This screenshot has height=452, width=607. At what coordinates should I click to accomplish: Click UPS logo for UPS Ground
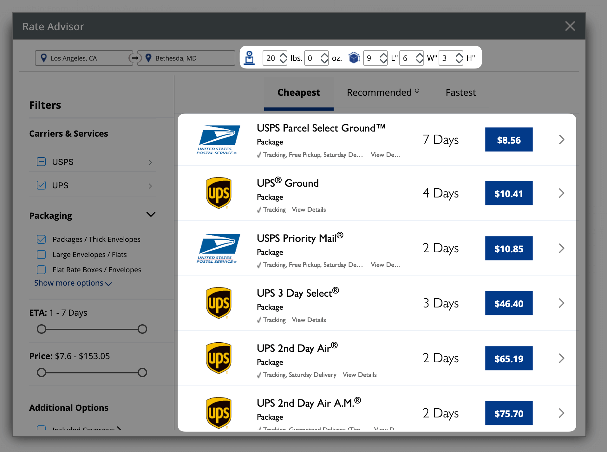(x=219, y=193)
